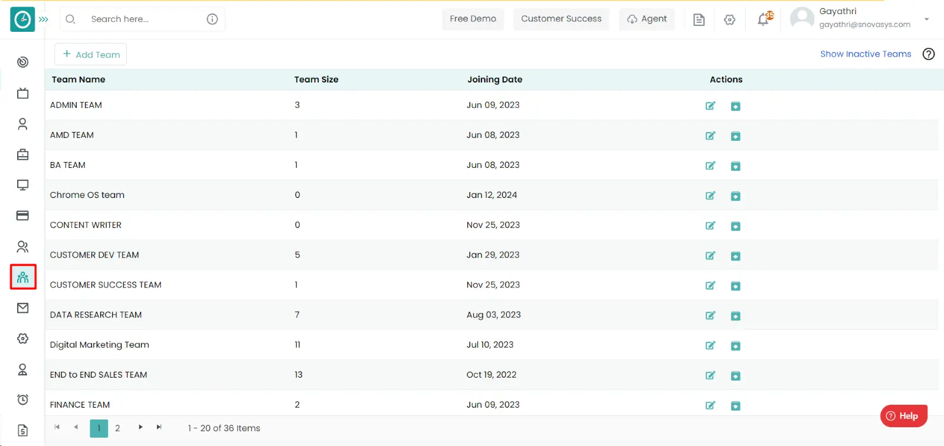Click the search magnifier icon

pos(70,19)
